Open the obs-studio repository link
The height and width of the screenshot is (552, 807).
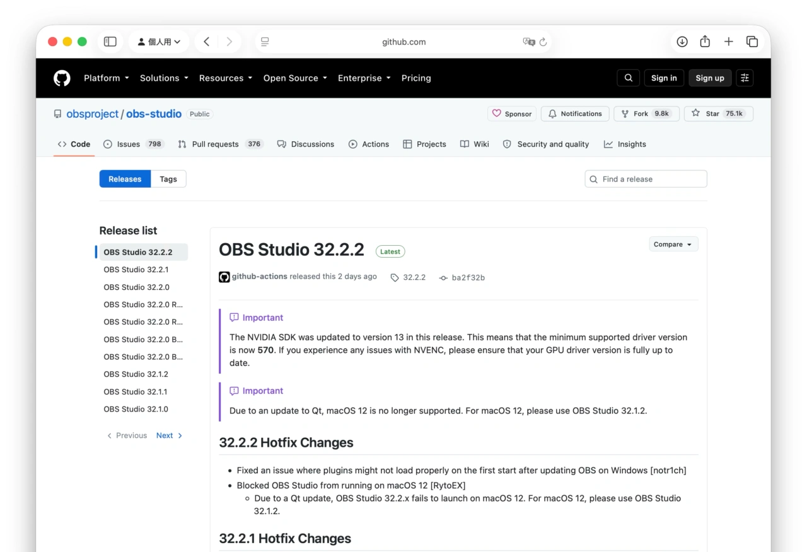point(154,114)
